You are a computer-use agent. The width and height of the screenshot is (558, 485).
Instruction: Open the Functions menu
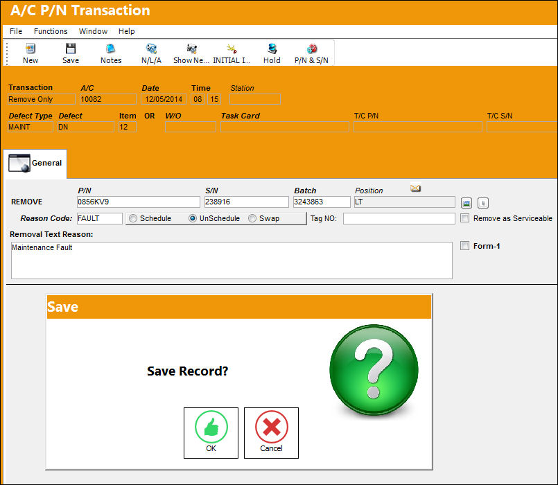tap(51, 31)
